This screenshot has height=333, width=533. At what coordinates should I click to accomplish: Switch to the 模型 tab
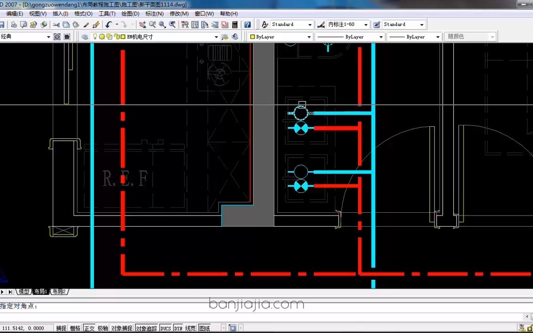pos(24,291)
